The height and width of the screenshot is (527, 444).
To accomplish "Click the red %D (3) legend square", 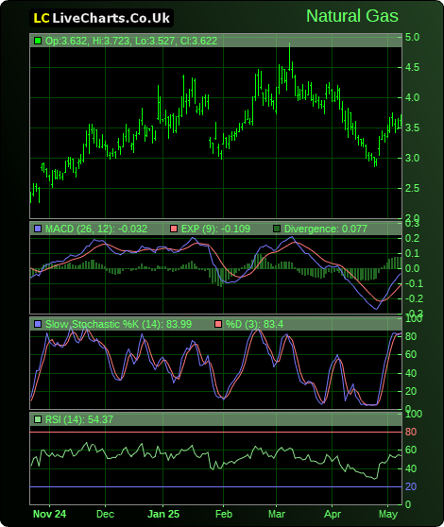I will (218, 324).
